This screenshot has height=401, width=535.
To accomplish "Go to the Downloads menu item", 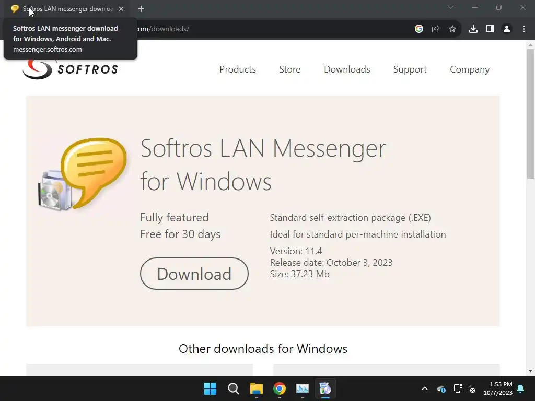I will tap(347, 69).
